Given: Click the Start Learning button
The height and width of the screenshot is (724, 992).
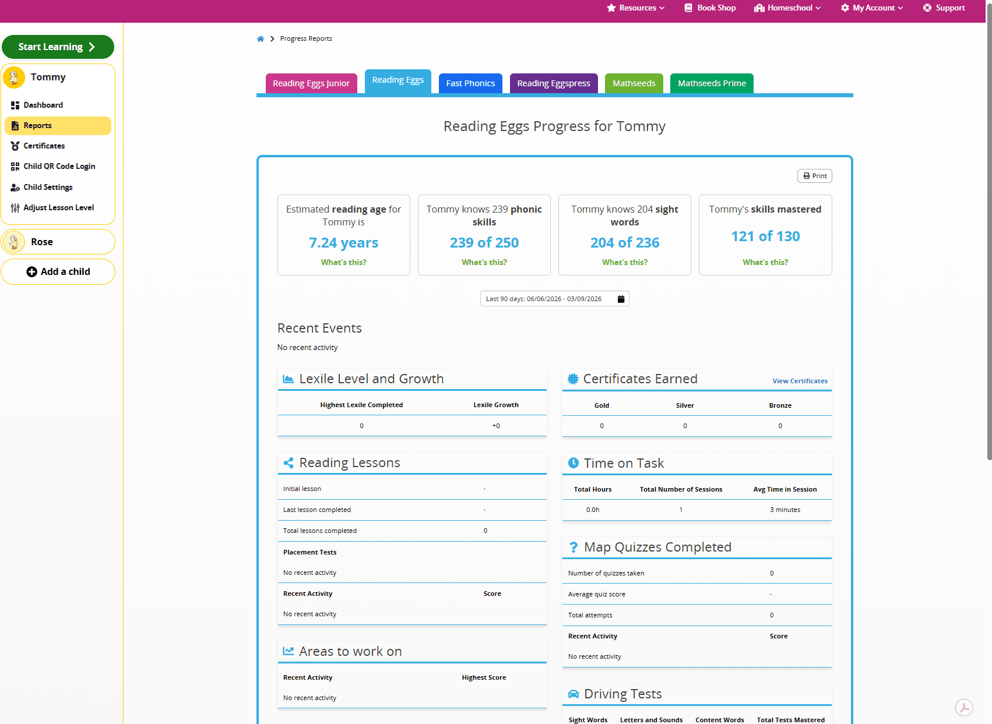Looking at the screenshot, I should point(58,47).
